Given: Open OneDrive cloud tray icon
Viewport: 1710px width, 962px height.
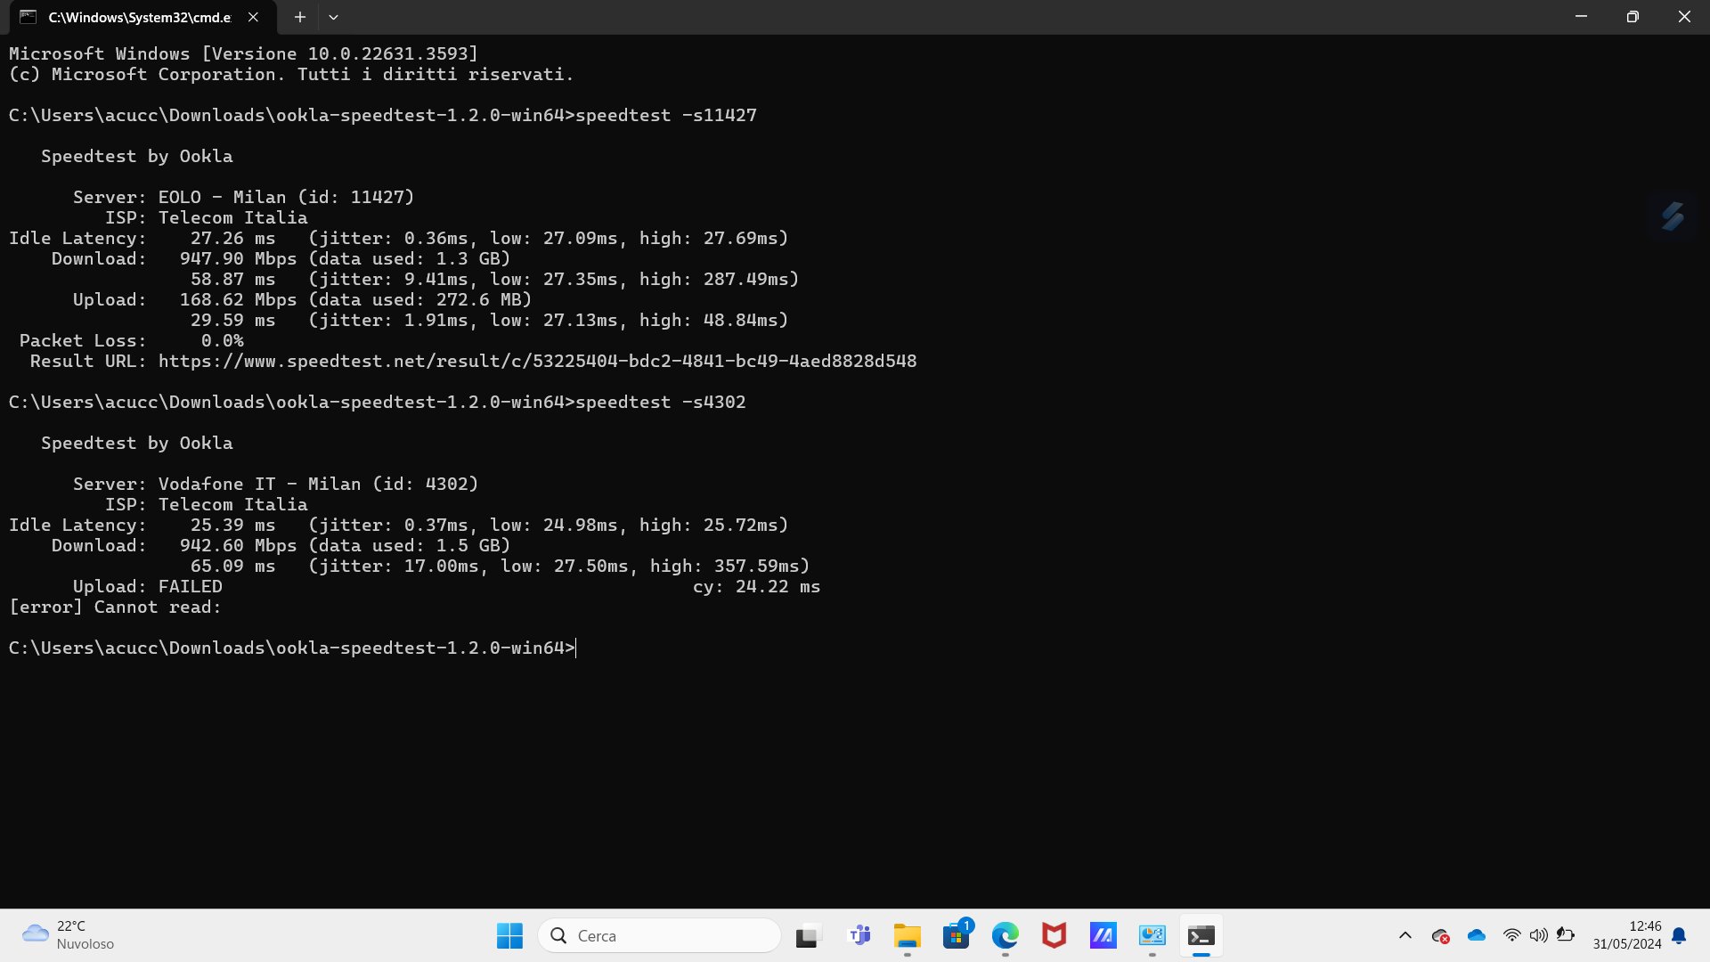Looking at the screenshot, I should pyautogui.click(x=1477, y=935).
